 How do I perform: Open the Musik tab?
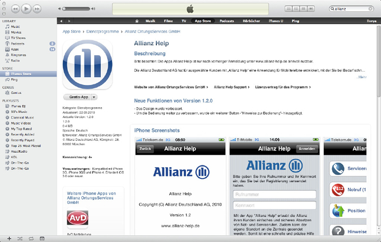pos(150,21)
